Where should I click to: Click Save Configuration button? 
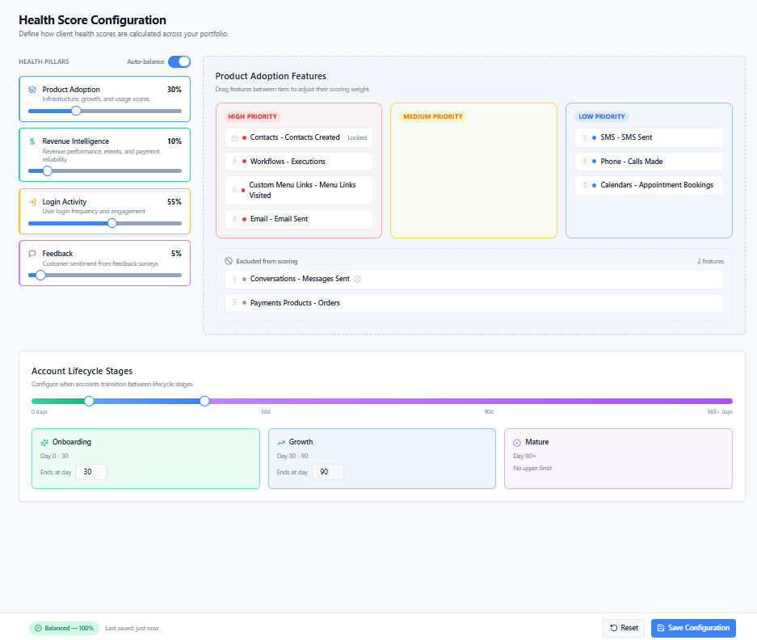click(693, 628)
